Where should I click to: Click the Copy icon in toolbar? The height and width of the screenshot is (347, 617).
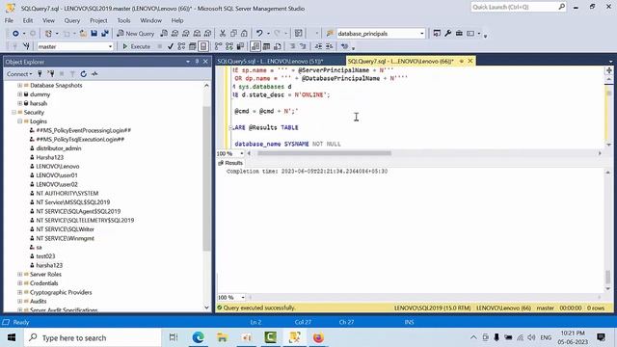233,34
